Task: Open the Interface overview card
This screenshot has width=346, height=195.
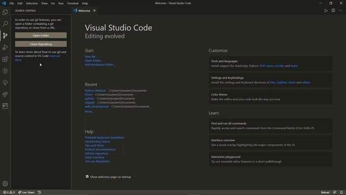Action: coord(270,142)
